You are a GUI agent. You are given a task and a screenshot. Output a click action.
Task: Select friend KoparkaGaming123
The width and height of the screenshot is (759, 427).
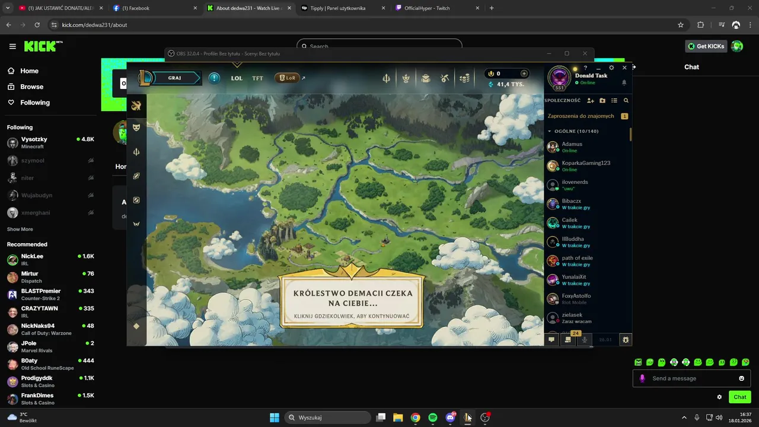[587, 166]
